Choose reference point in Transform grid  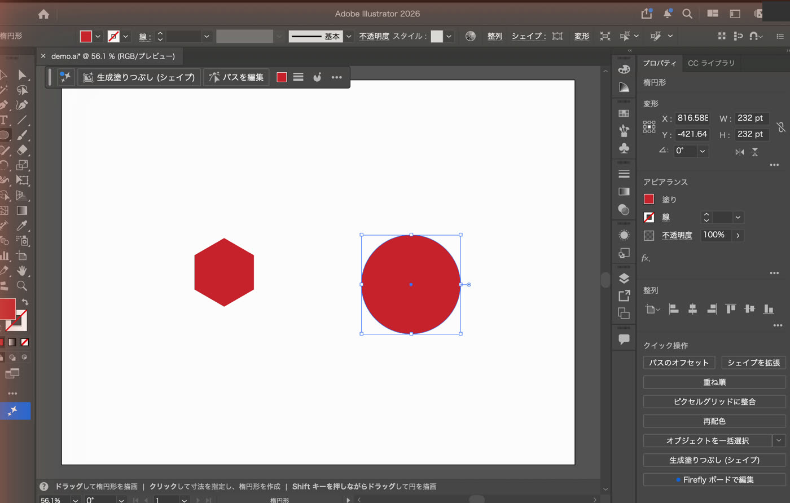pos(649,126)
